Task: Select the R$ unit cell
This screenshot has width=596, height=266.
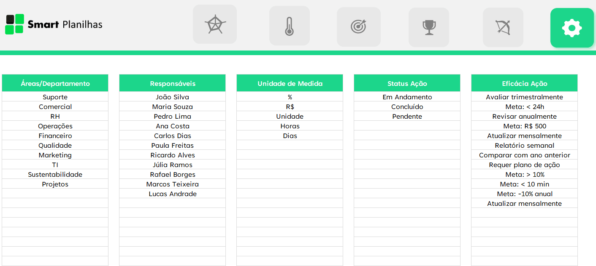Action: click(x=290, y=107)
